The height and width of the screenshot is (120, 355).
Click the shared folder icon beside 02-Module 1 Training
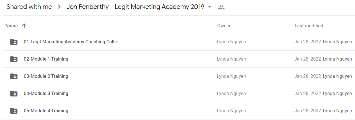point(14,59)
